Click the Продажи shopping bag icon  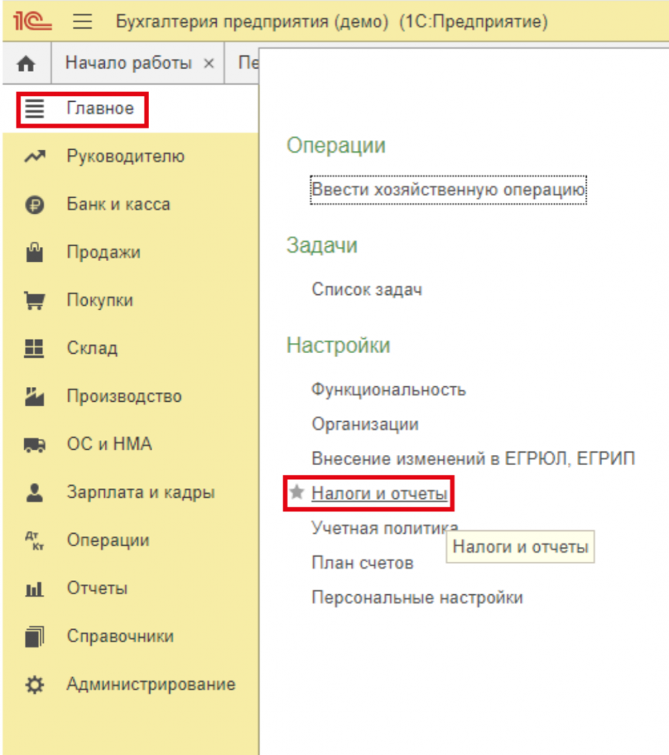click(35, 253)
